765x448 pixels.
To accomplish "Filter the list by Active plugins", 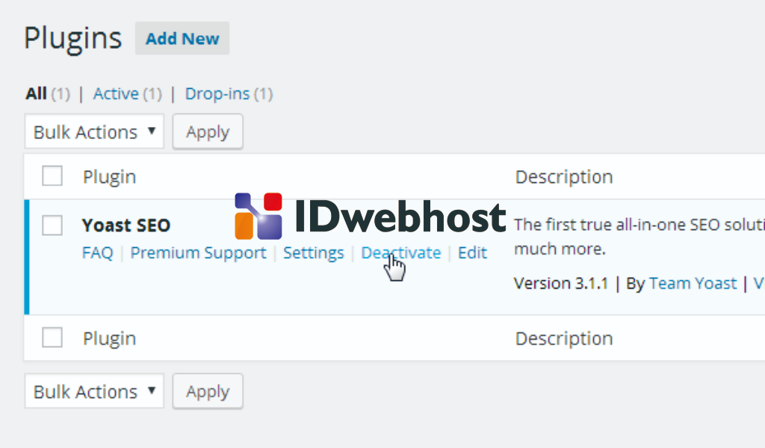I will pyautogui.click(x=116, y=94).
